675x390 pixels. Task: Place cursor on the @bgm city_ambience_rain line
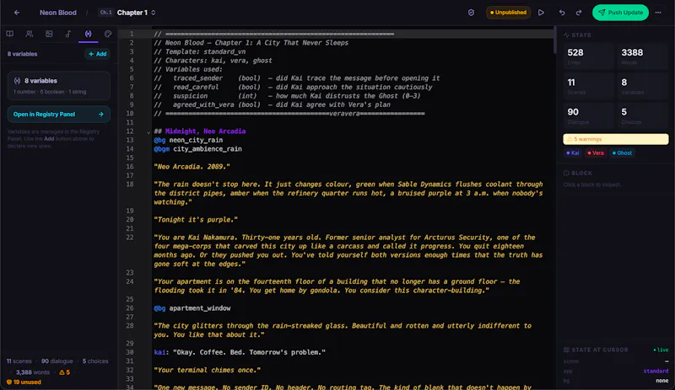click(197, 149)
